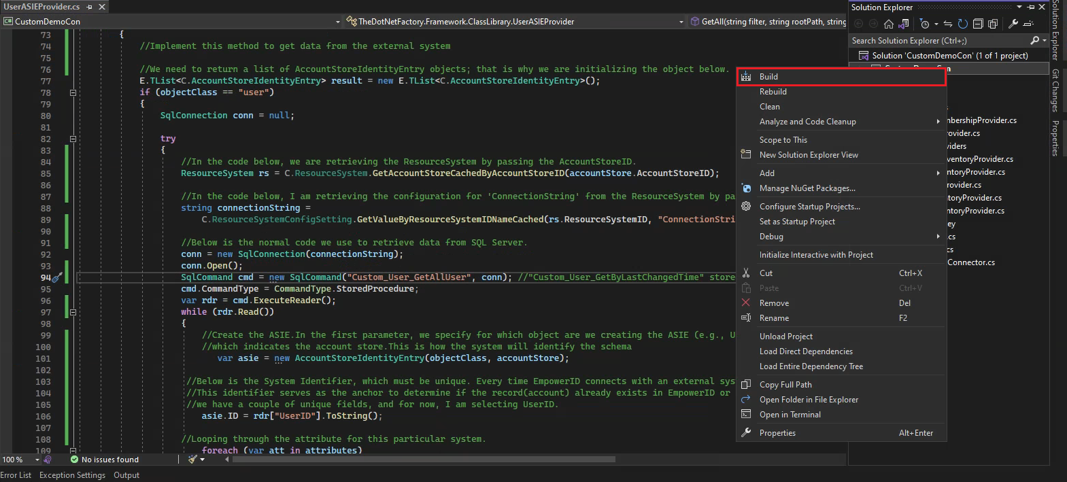Choose Scope to This
1067x482 pixels.
[x=841, y=140]
